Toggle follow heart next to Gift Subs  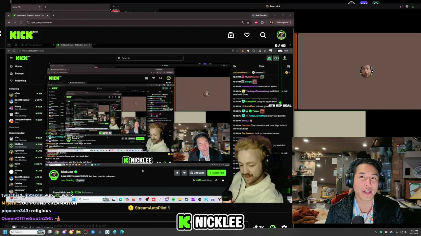(x=184, y=173)
